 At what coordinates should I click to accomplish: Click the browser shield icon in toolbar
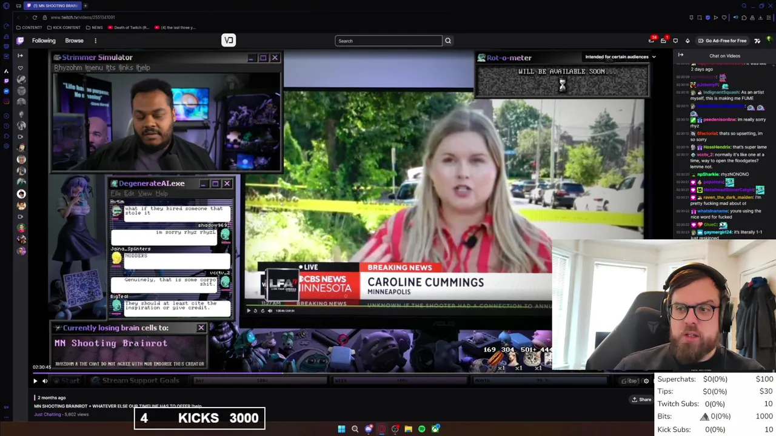[707, 17]
